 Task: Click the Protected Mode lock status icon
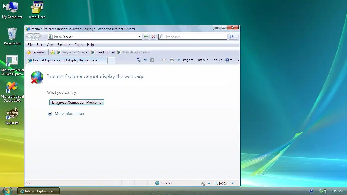pyautogui.click(x=203, y=183)
